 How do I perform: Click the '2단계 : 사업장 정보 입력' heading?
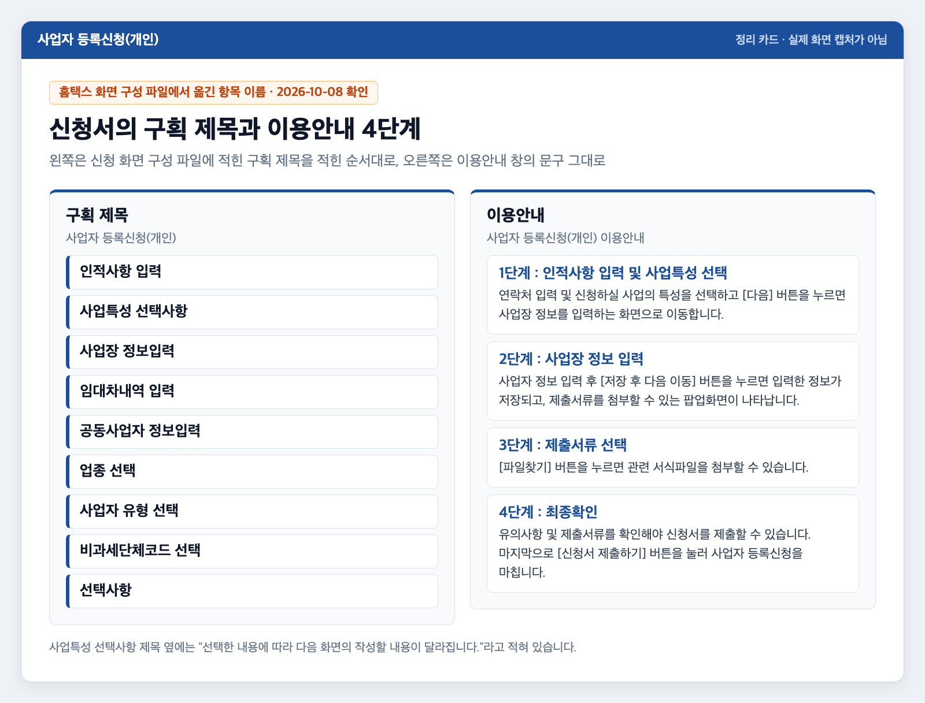571,359
